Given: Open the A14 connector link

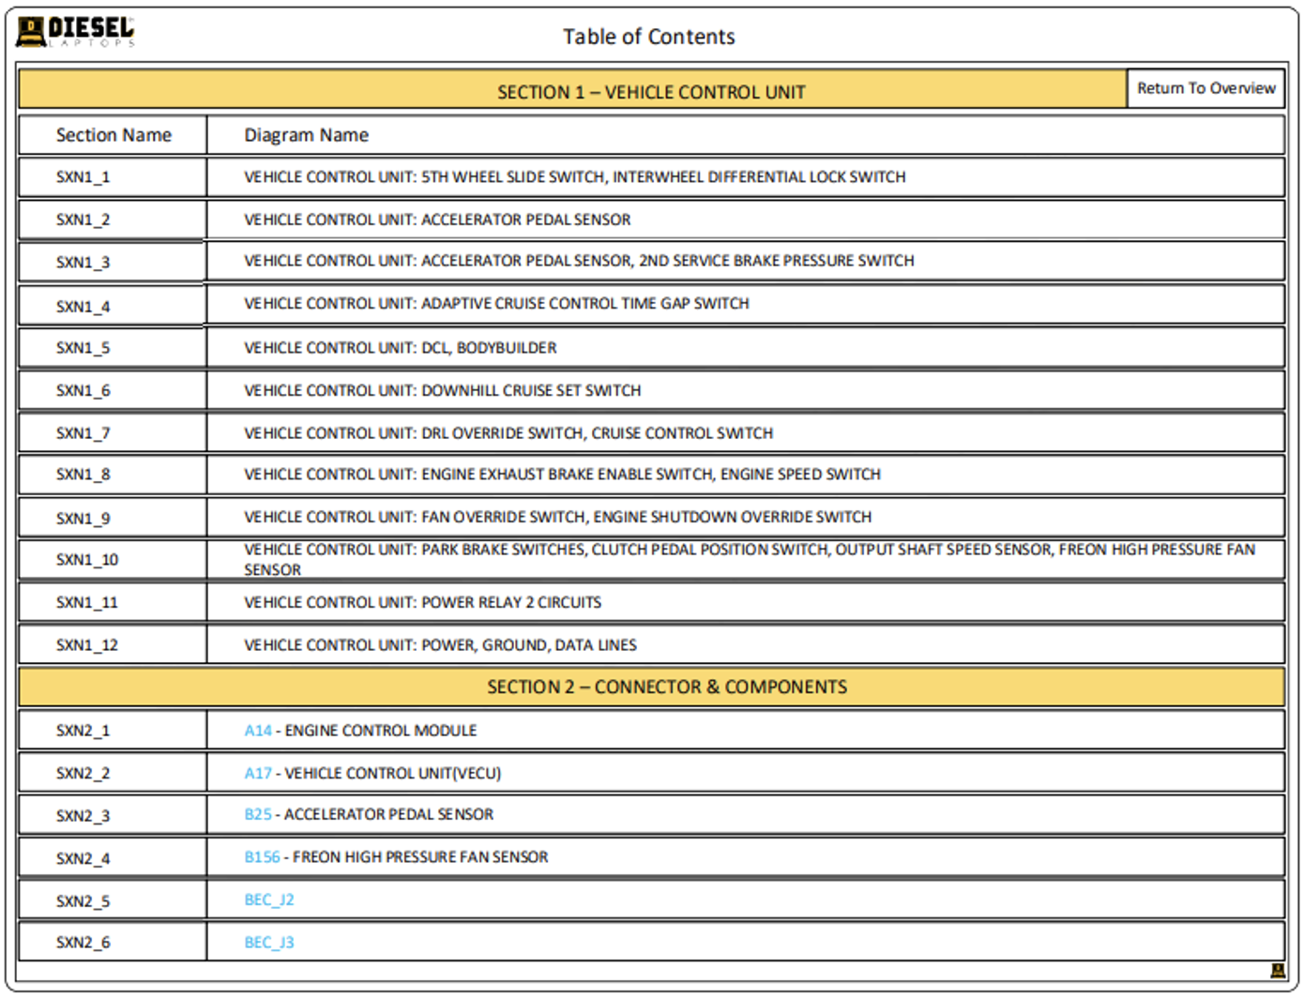Looking at the screenshot, I should pos(258,731).
